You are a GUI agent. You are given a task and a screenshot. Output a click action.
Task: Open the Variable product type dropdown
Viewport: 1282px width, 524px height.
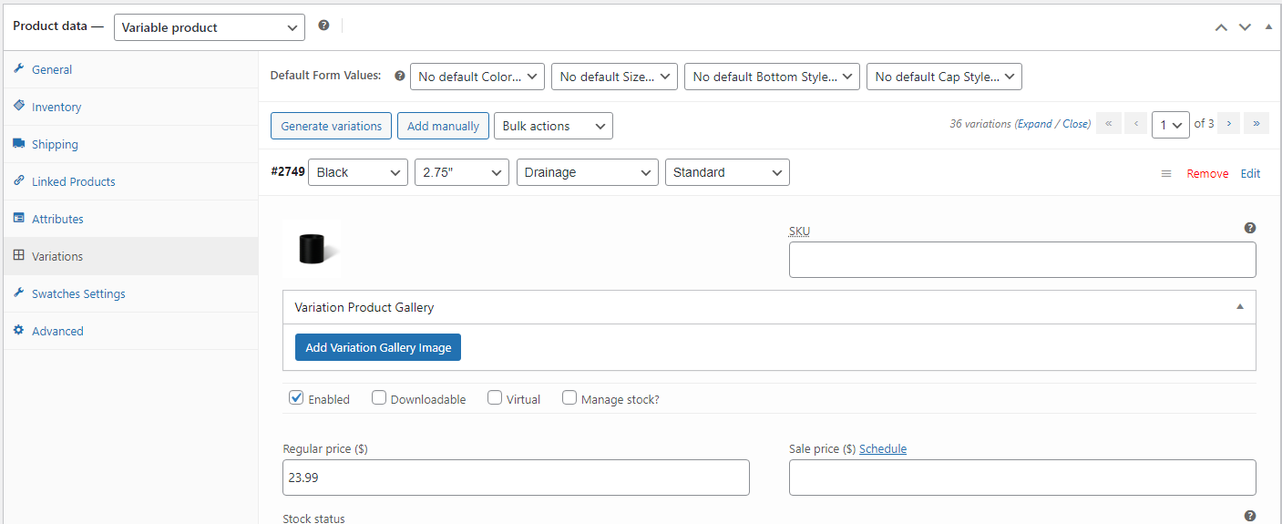[x=210, y=27]
